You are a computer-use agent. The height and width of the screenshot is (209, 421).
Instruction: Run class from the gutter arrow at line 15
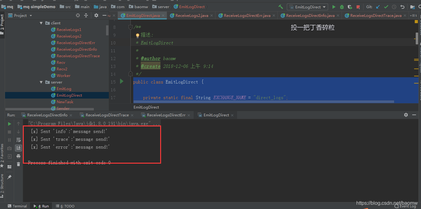122,81
